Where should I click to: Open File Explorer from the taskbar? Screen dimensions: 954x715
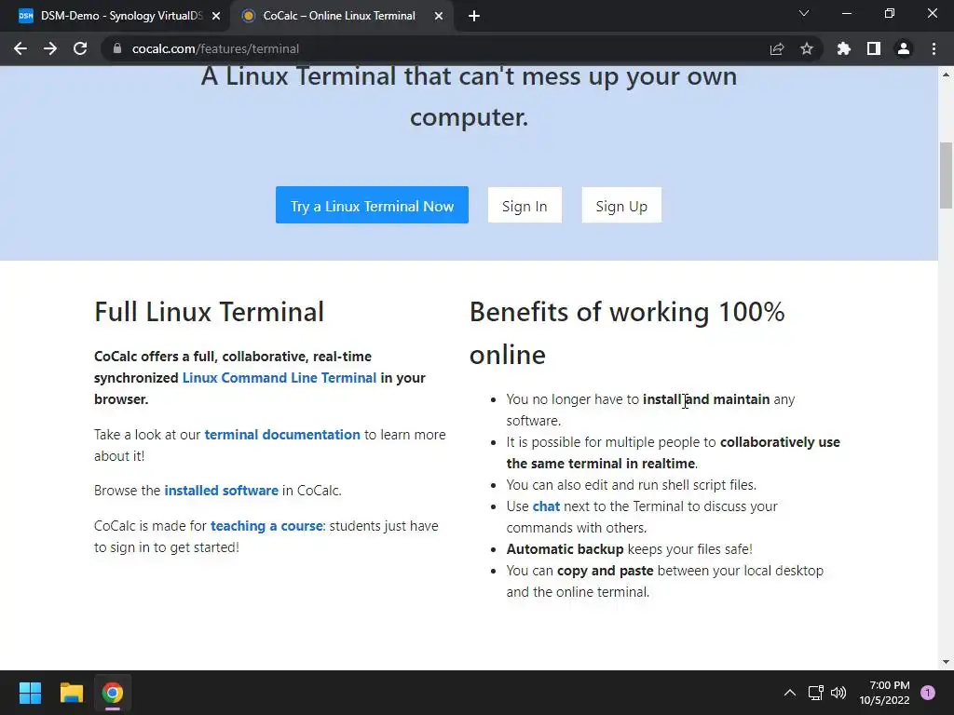coord(71,693)
